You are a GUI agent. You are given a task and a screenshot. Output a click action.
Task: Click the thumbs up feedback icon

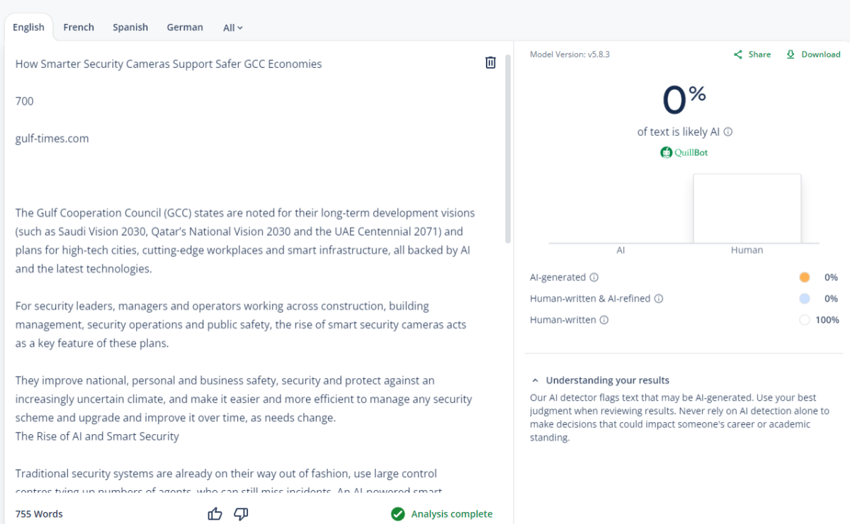[215, 514]
